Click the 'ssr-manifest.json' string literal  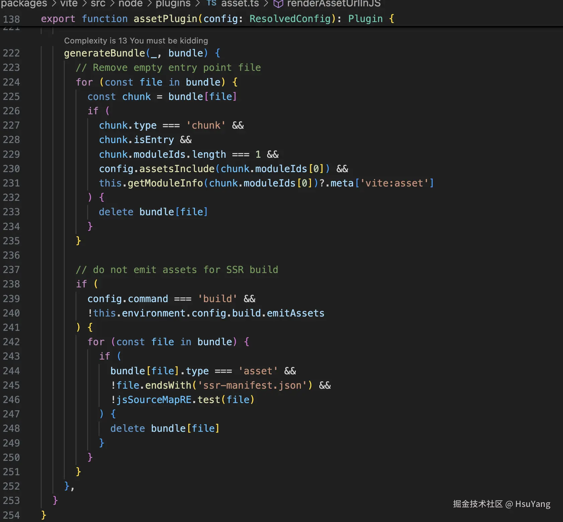[x=252, y=385]
